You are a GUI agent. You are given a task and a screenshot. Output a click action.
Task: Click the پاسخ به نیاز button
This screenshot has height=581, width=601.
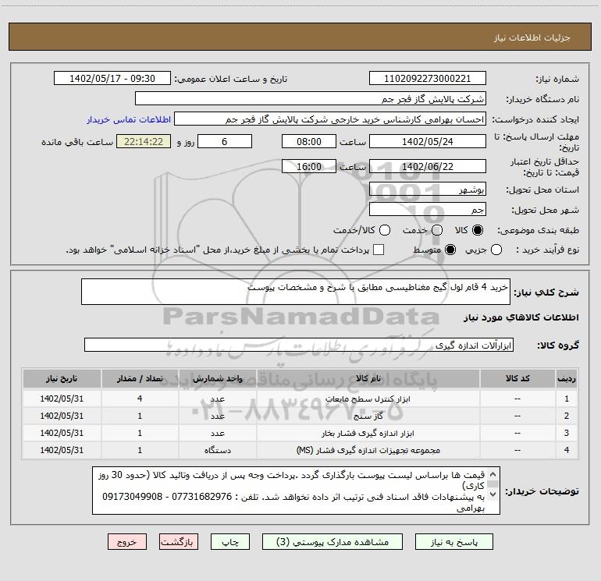coord(453,542)
